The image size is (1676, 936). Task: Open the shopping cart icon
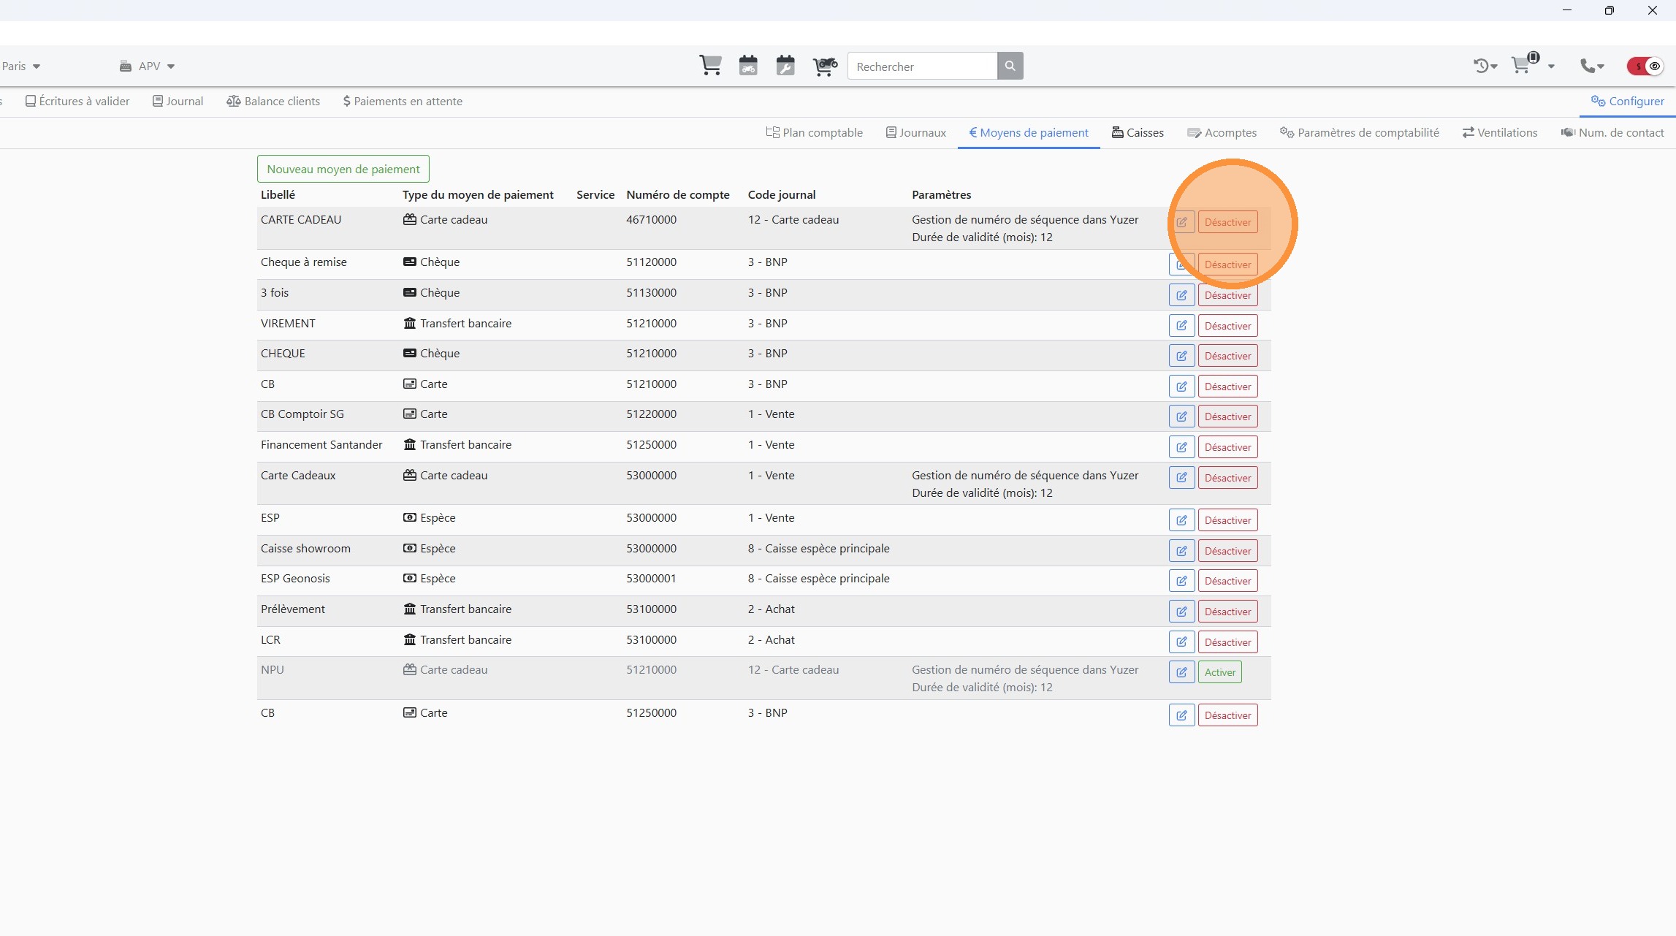click(710, 66)
